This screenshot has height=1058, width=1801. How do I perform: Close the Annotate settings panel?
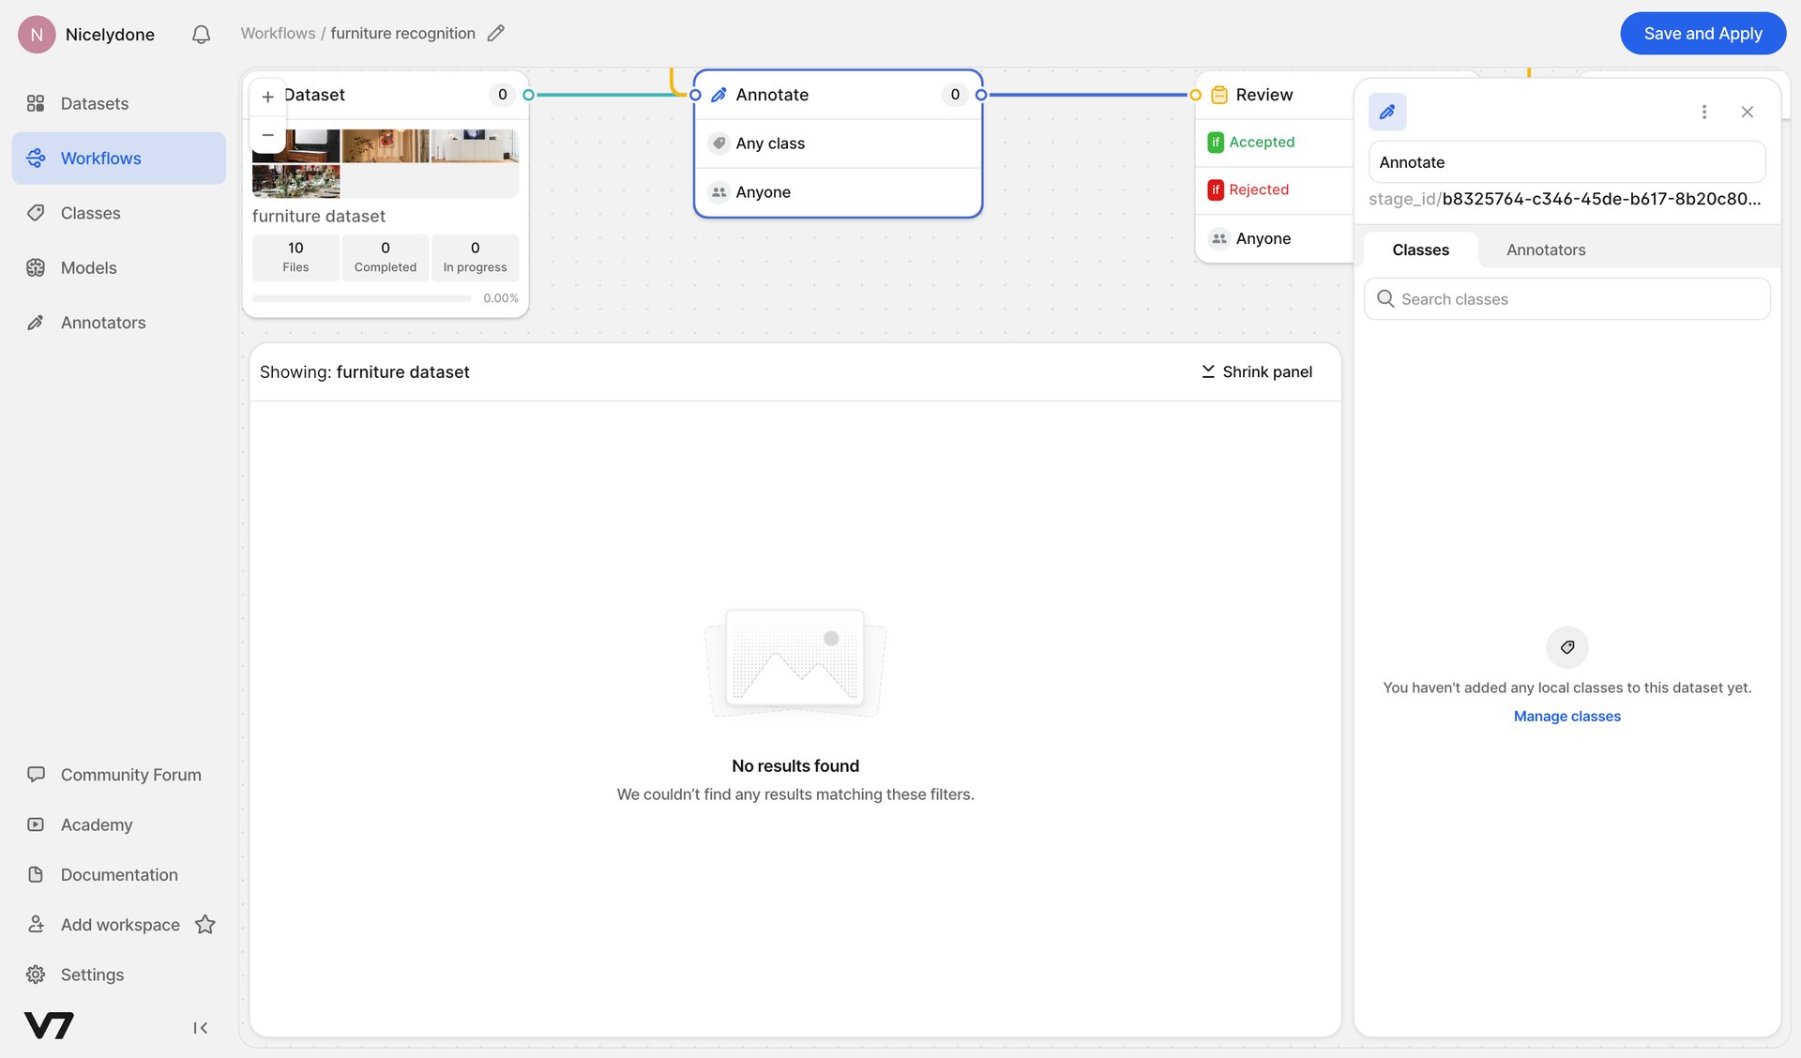pos(1748,111)
